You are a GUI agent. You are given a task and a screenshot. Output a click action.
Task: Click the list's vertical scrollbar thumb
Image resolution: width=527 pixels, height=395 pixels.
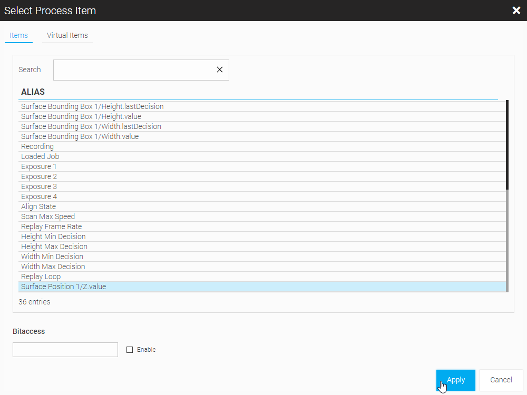coord(507,145)
